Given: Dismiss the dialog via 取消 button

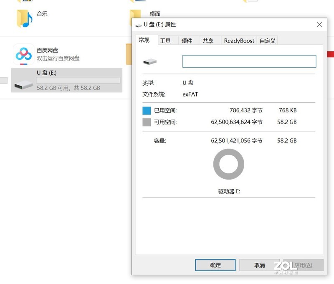Looking at the screenshot, I should pyautogui.click(x=259, y=265).
